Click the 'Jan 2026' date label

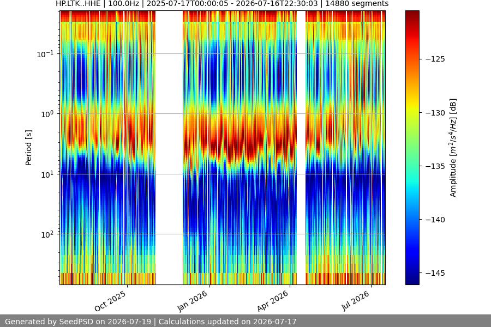(192, 301)
